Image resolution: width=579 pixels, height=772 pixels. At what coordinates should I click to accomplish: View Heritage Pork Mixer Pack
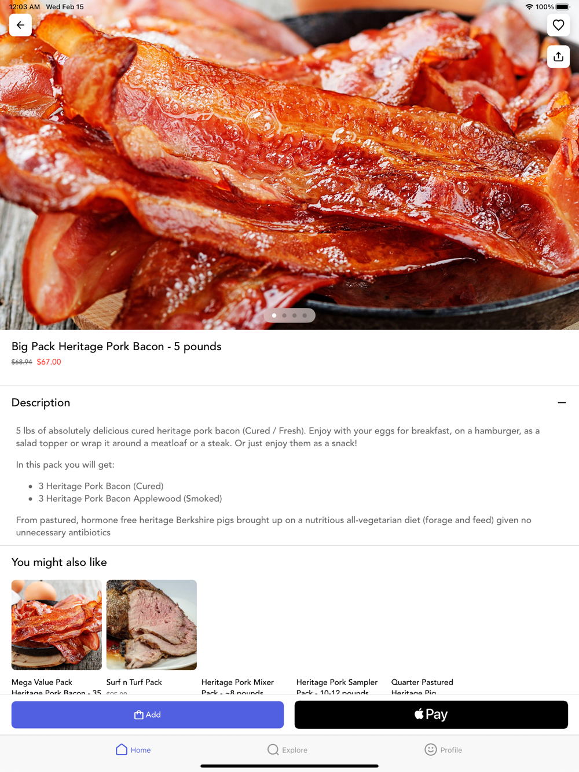point(238,687)
